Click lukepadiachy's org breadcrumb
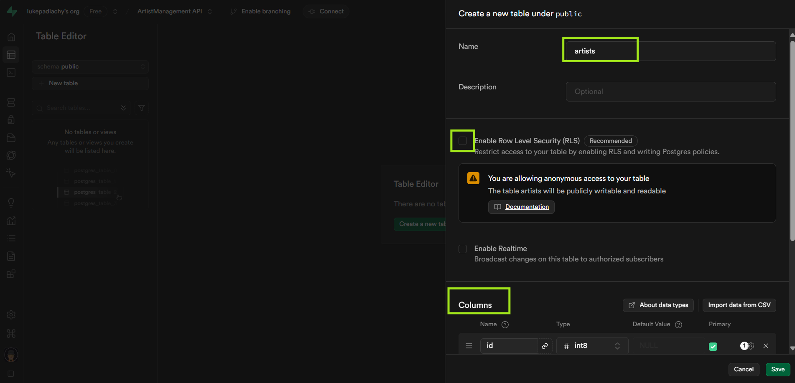The height and width of the screenshot is (383, 795). coord(53,11)
